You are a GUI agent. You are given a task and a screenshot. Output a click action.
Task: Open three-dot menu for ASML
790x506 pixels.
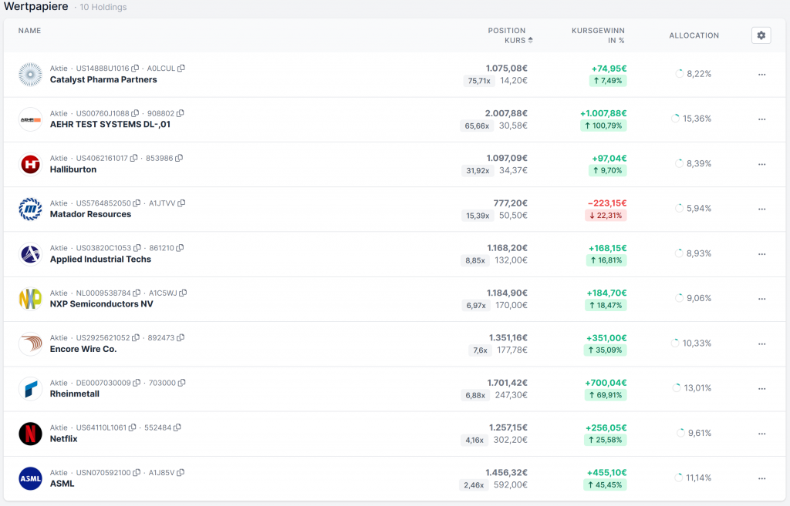pyautogui.click(x=761, y=478)
